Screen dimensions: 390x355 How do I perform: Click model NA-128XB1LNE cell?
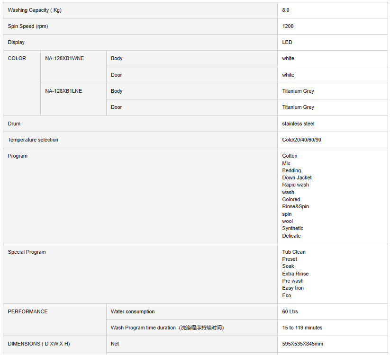tap(63, 91)
